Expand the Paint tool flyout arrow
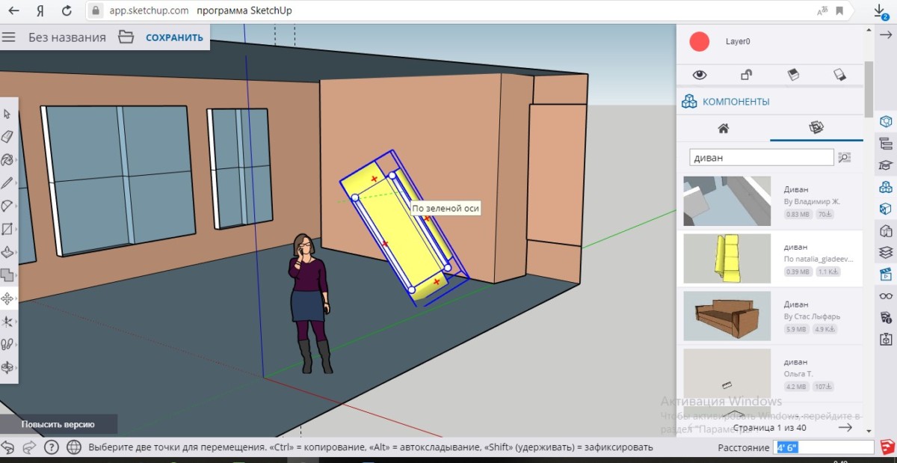The image size is (897, 463). click(15, 160)
